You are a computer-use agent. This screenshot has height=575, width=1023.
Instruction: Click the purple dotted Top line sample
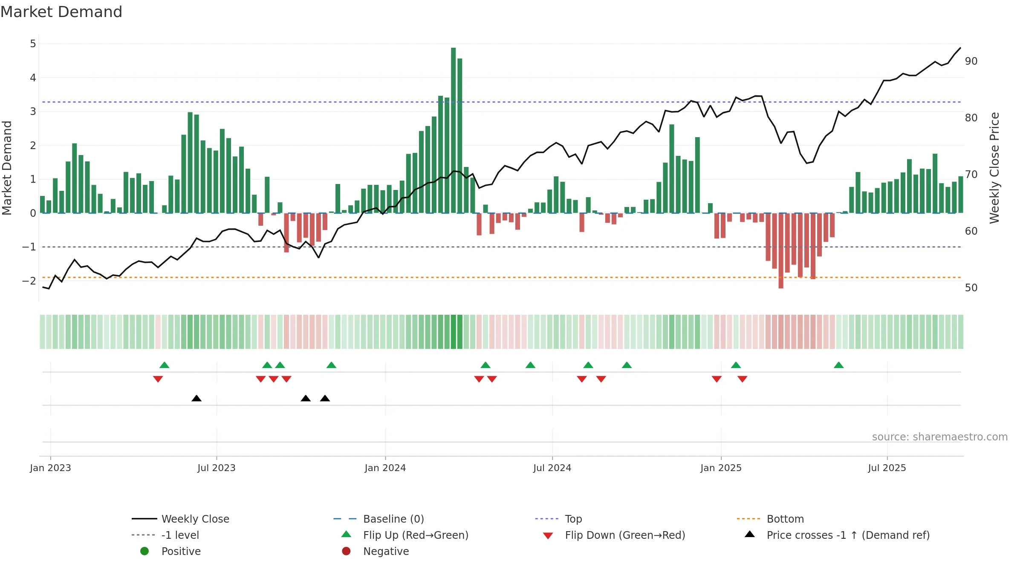(547, 519)
